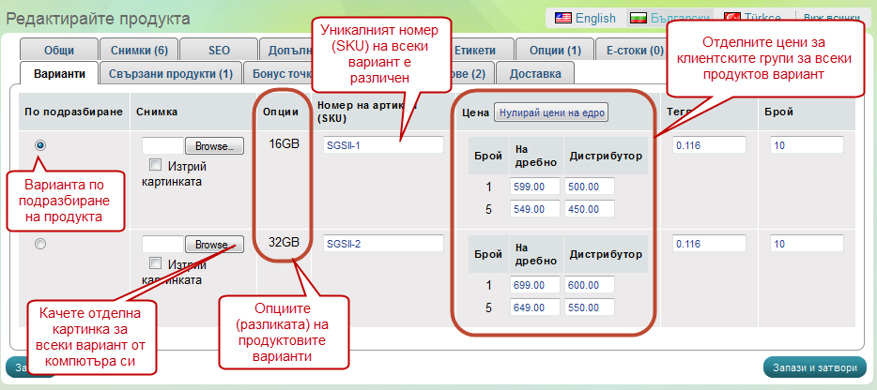877x390 pixels.
Task: Click the retail price field showing 599.00
Action: [534, 186]
